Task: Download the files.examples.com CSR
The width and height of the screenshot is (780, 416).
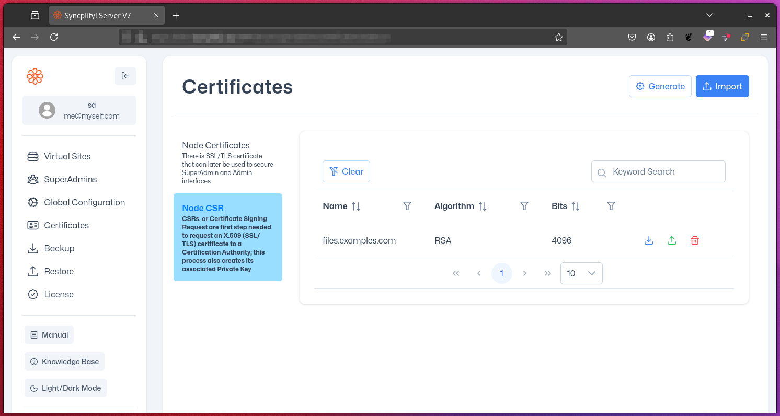Action: click(649, 240)
